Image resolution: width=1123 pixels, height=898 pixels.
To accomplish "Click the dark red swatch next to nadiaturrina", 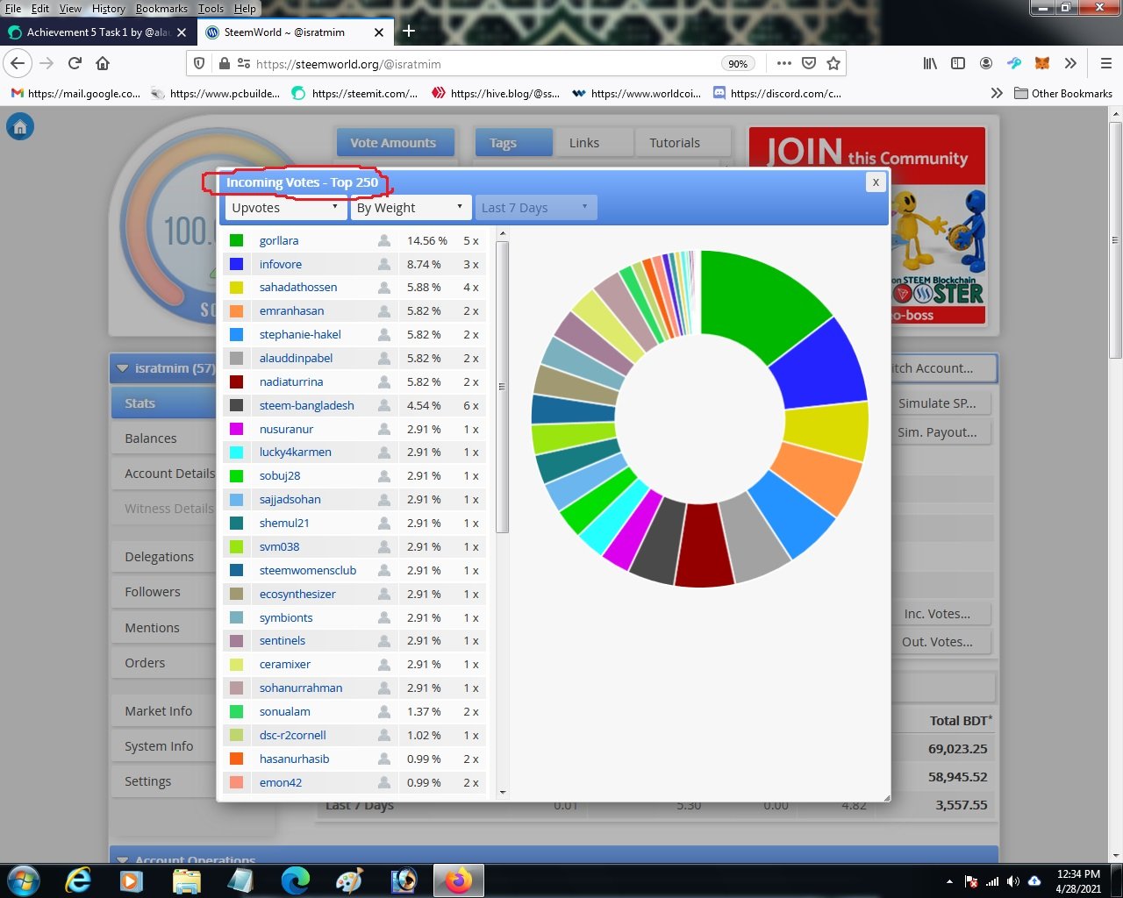I will point(236,381).
